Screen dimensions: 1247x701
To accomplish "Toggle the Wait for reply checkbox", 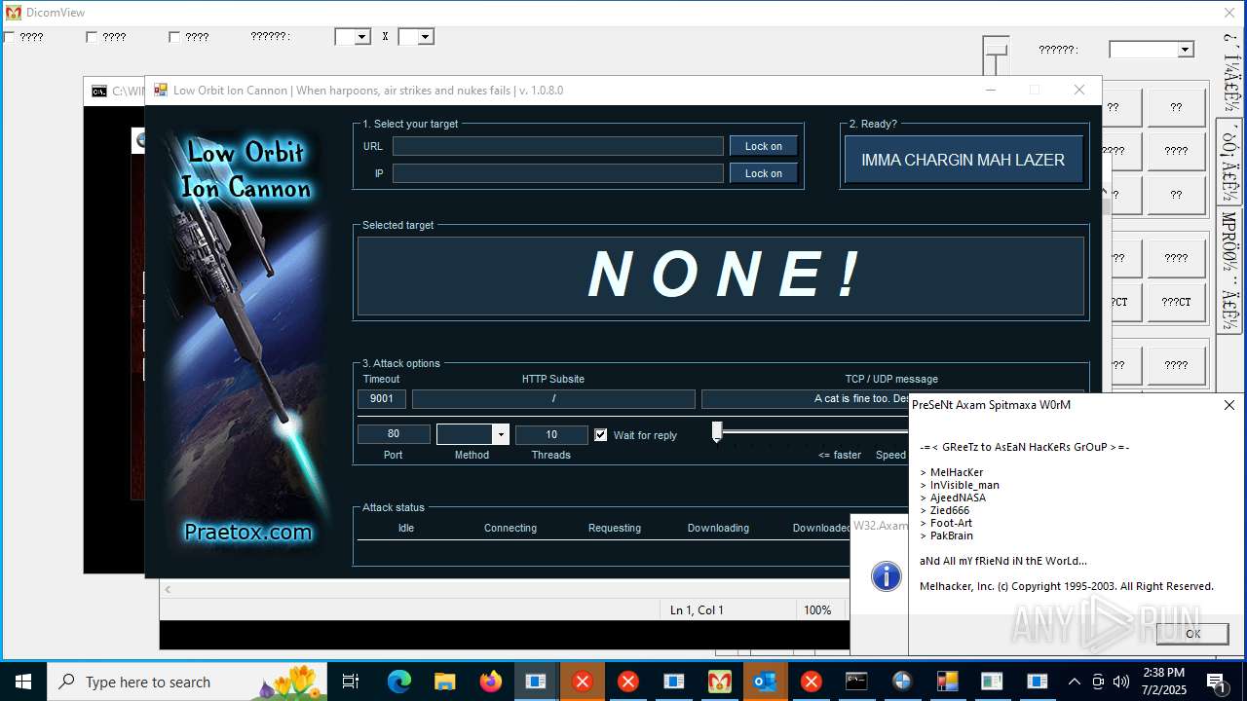I will pyautogui.click(x=601, y=435).
